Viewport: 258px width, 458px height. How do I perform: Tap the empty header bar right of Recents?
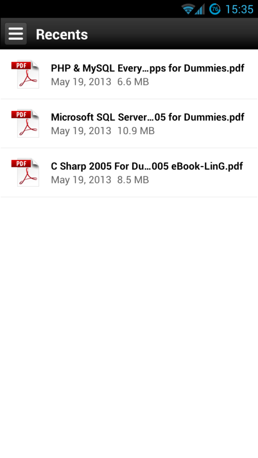coord(172,34)
